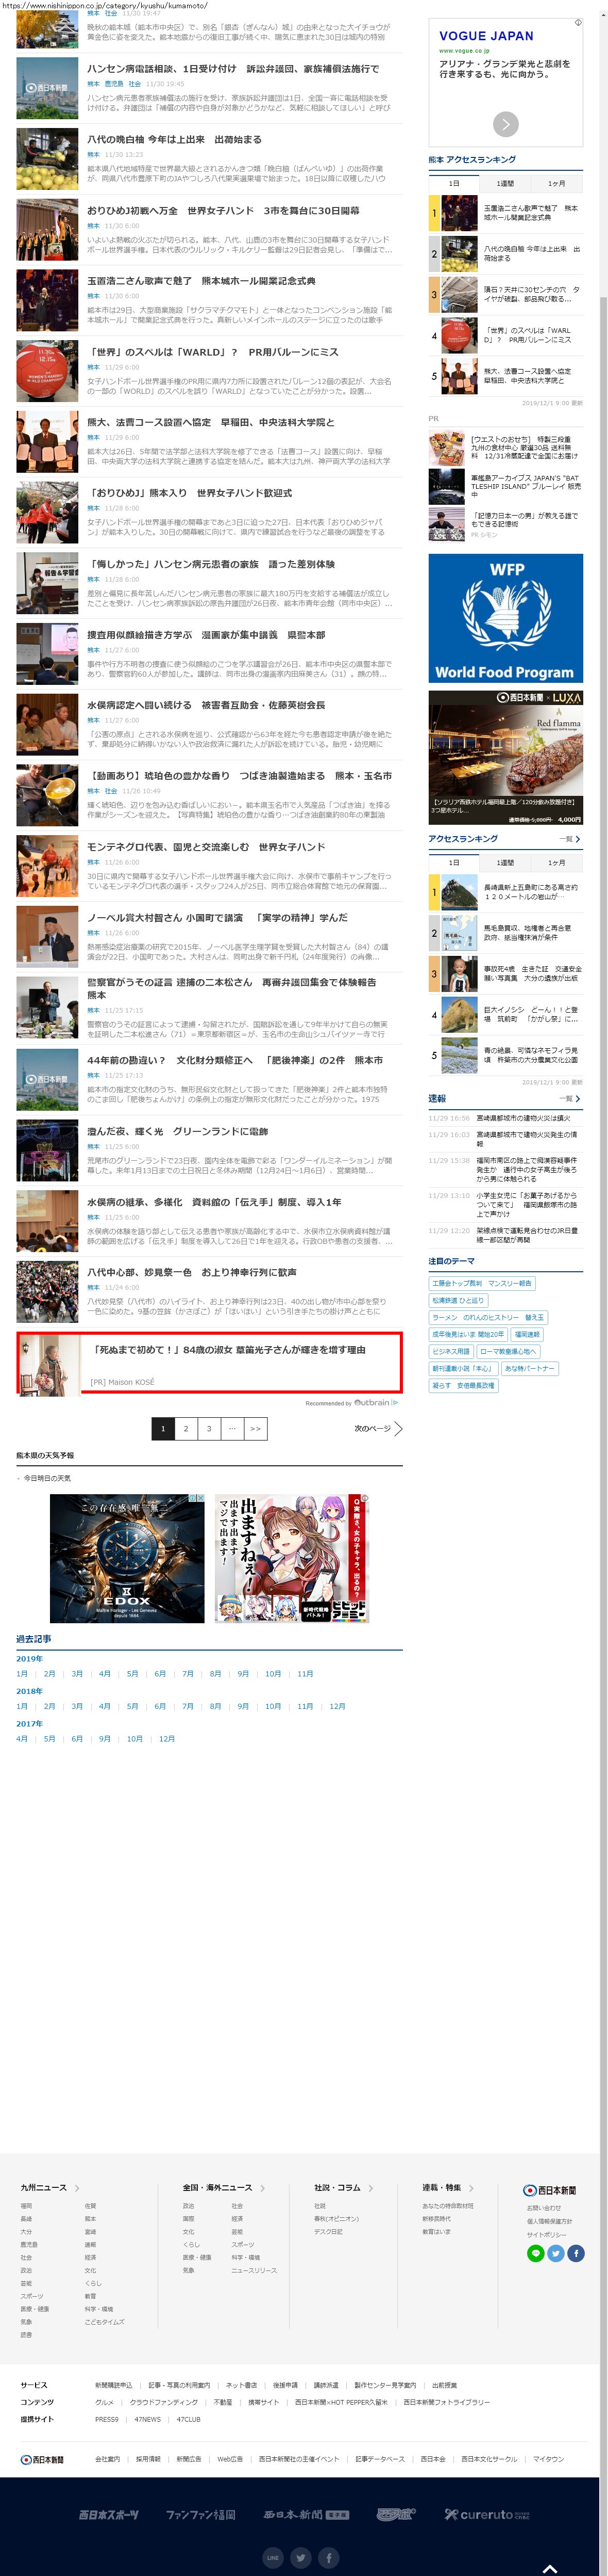Viewport: 608px width, 2576px height.
Task: Go to page 2 of article list
Action: (185, 1428)
